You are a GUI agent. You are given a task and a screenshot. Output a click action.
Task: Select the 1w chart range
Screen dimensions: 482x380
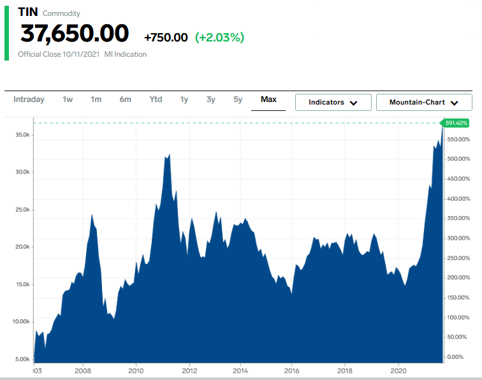tap(68, 99)
